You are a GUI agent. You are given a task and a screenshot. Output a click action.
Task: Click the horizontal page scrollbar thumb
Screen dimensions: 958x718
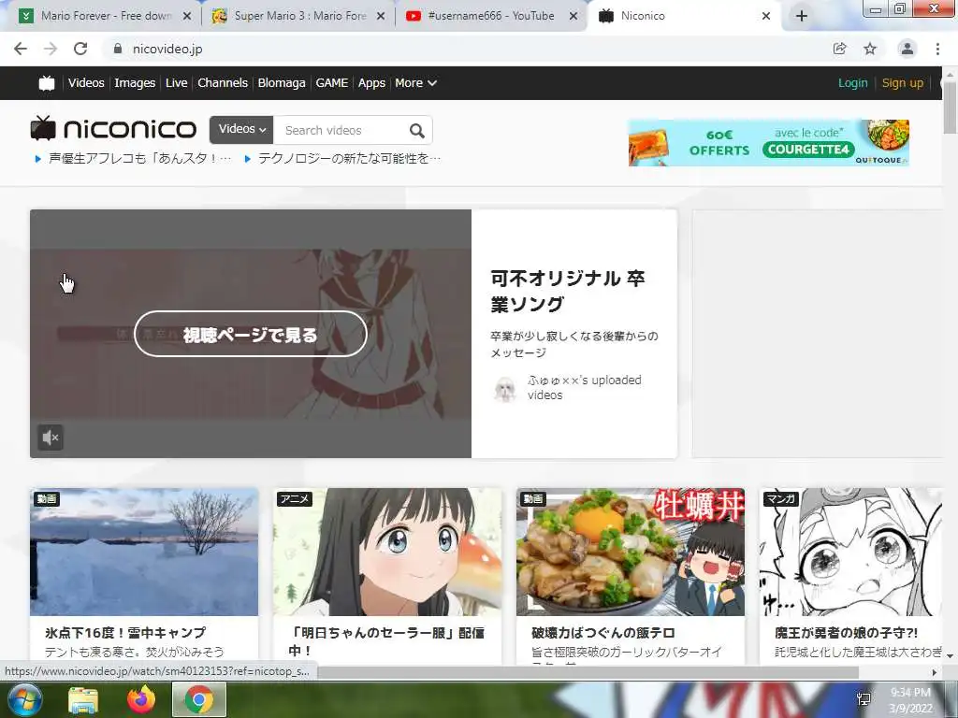[x=587, y=672]
